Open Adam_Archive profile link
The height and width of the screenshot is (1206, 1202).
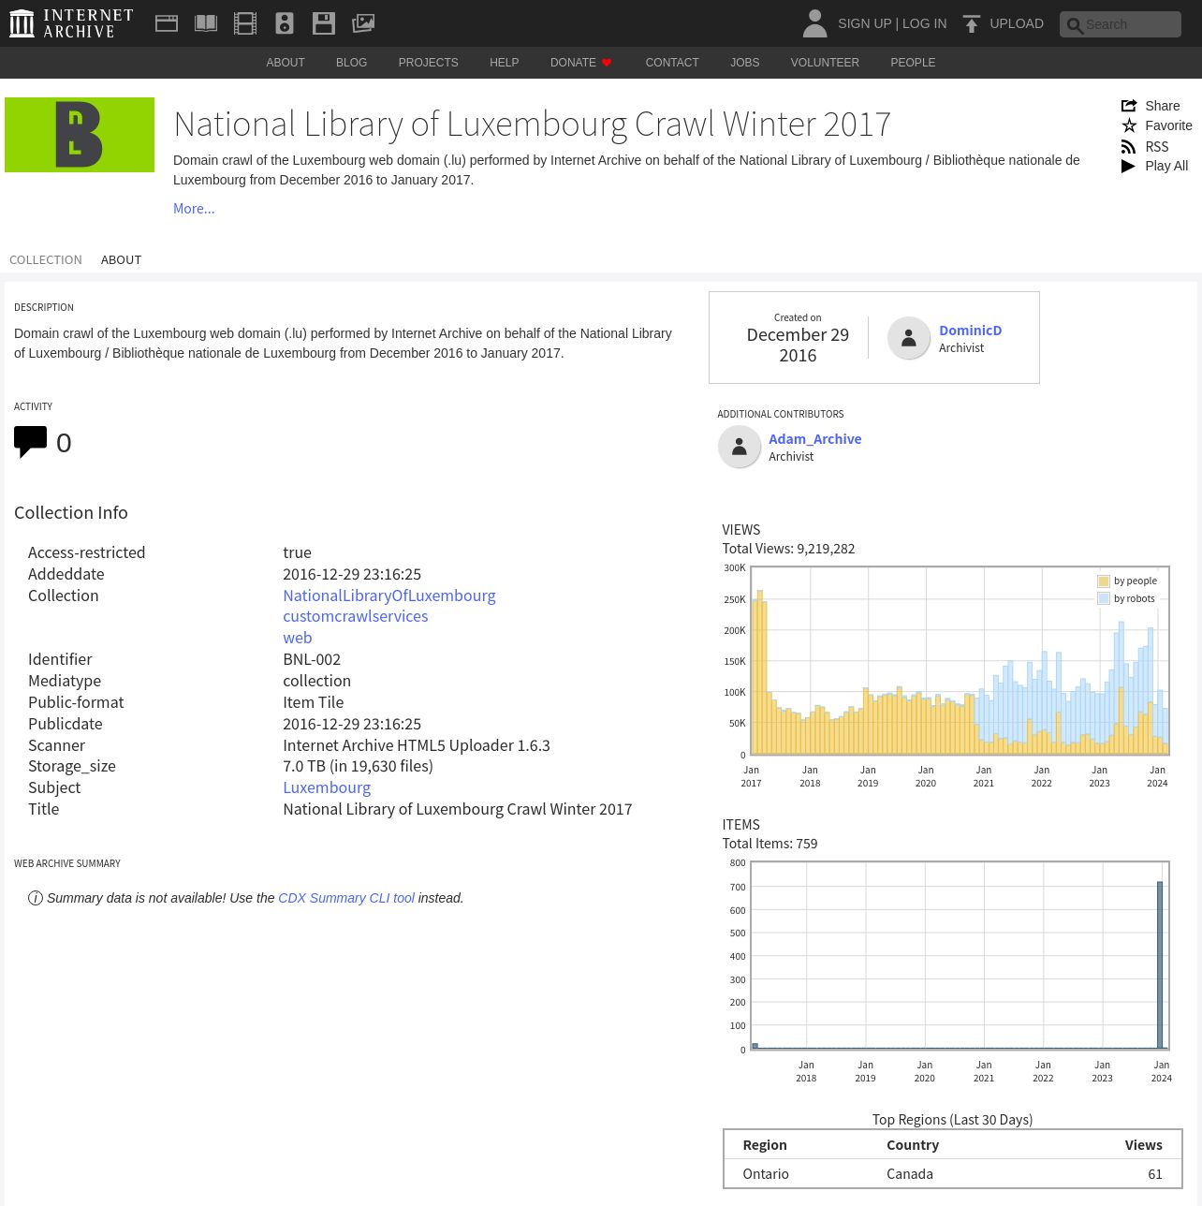point(814,439)
